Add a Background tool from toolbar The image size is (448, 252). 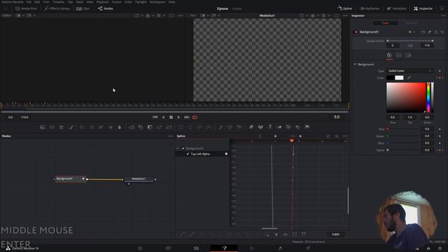pyautogui.click(x=43, y=127)
